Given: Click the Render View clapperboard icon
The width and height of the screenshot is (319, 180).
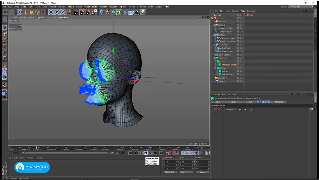Looking at the screenshot, I should 76,12.
